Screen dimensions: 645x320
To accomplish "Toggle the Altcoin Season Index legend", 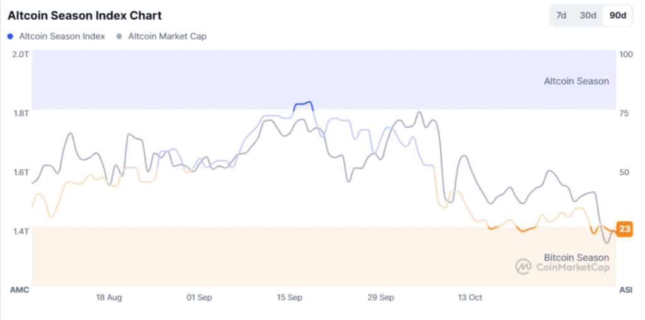I will 62,36.
